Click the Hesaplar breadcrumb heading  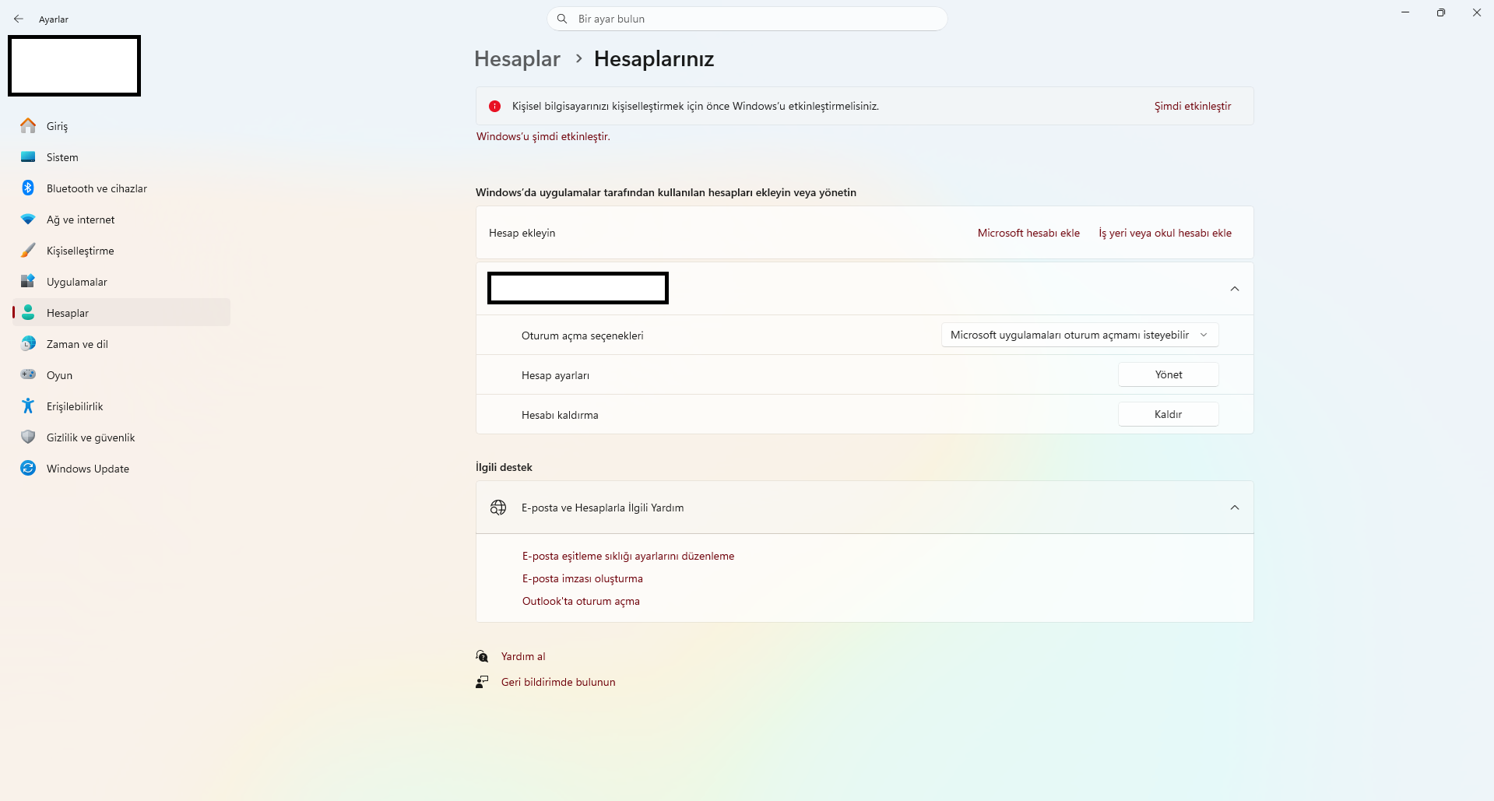518,59
